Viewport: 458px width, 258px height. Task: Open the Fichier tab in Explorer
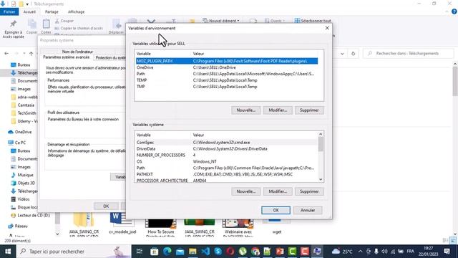pyautogui.click(x=9, y=11)
